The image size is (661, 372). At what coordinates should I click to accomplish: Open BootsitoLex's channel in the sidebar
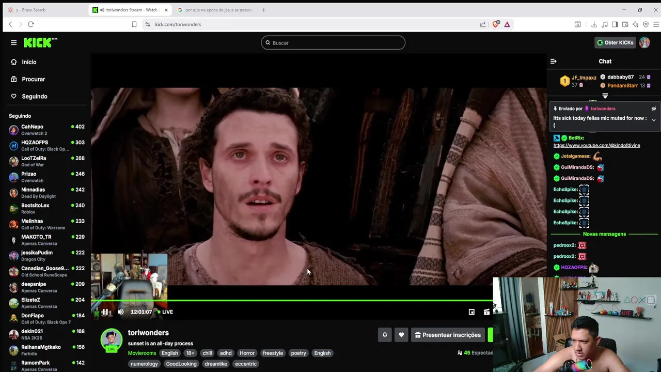click(46, 209)
